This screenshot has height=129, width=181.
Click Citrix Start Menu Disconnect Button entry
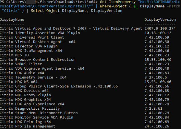[39, 113]
